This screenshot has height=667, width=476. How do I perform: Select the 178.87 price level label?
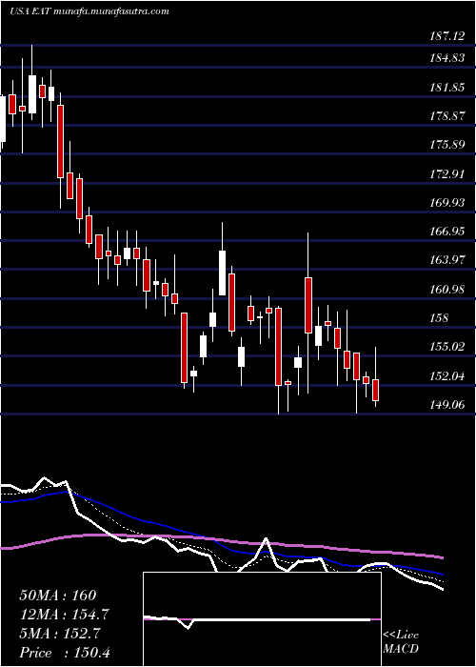pyautogui.click(x=447, y=116)
